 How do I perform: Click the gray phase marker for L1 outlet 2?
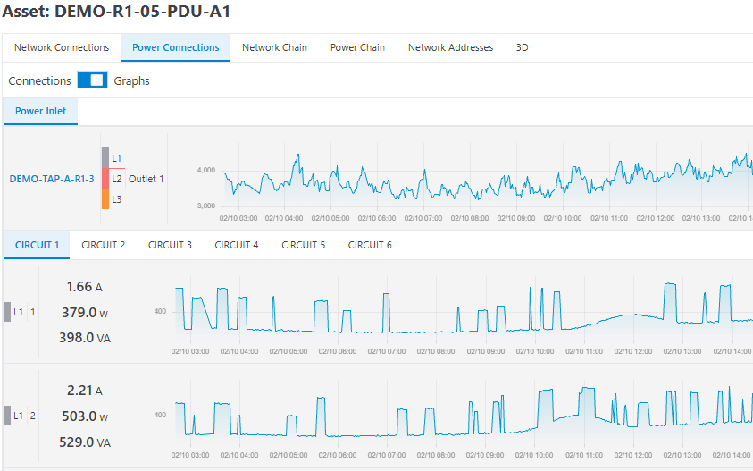7,416
